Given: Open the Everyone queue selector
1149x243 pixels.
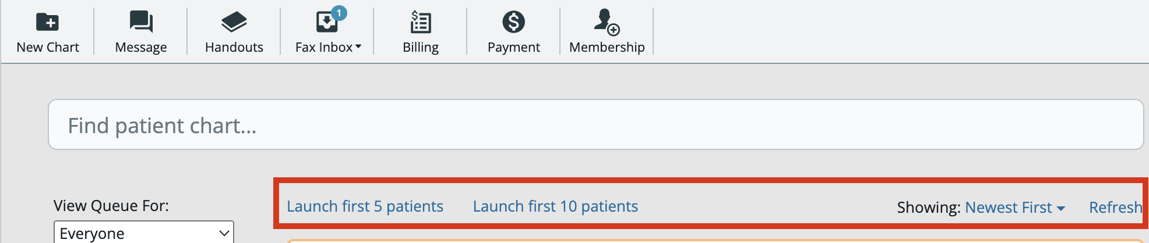Looking at the screenshot, I should point(144,233).
